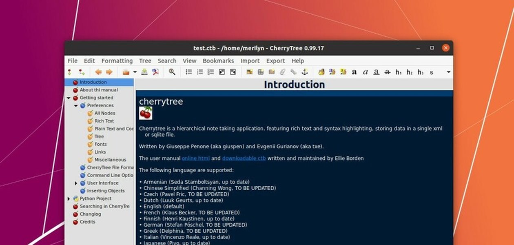
Task: Open the recent files dropdown arrow
Action: point(135,72)
